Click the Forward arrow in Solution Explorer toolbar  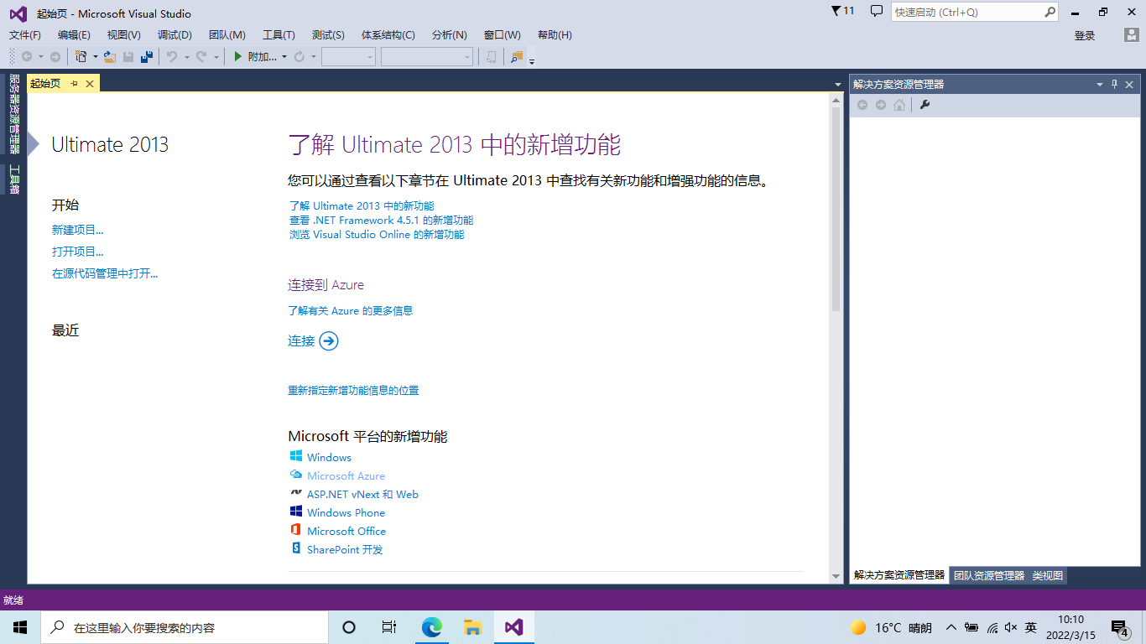coord(881,105)
